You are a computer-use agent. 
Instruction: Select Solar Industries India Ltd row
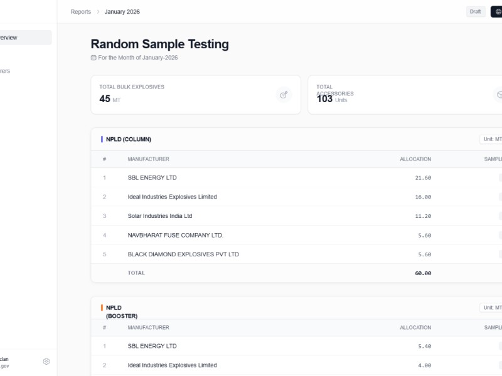click(x=159, y=216)
